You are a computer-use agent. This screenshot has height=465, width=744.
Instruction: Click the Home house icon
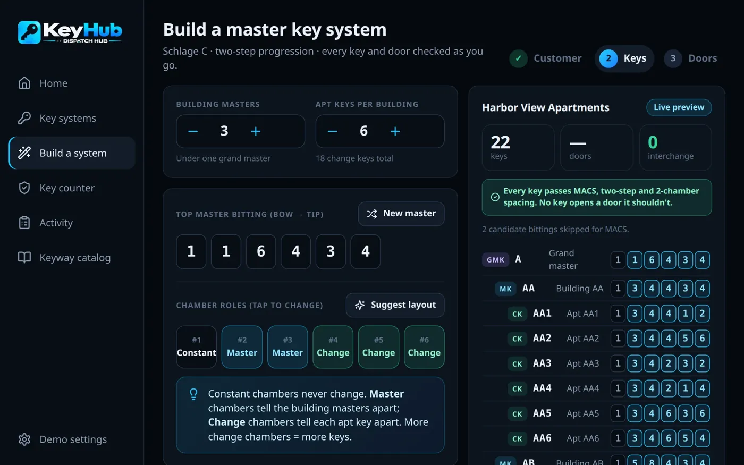click(x=24, y=83)
